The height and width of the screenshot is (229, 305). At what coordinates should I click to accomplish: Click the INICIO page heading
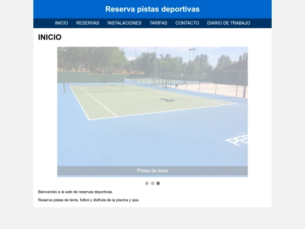(x=50, y=37)
